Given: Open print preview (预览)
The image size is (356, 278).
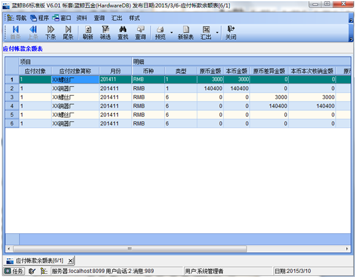Looking at the screenshot, I should pos(161,32).
